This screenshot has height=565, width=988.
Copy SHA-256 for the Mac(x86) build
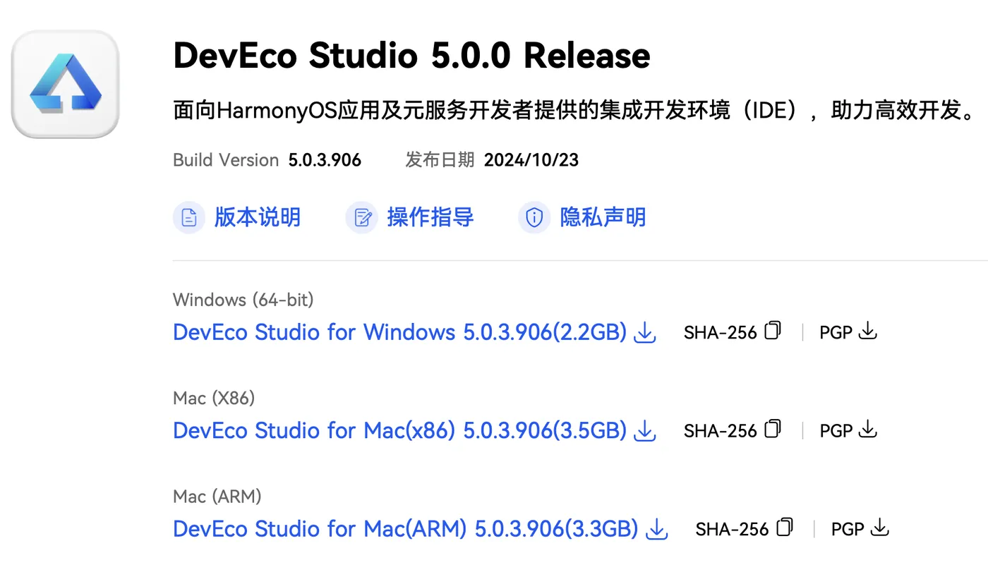(773, 429)
